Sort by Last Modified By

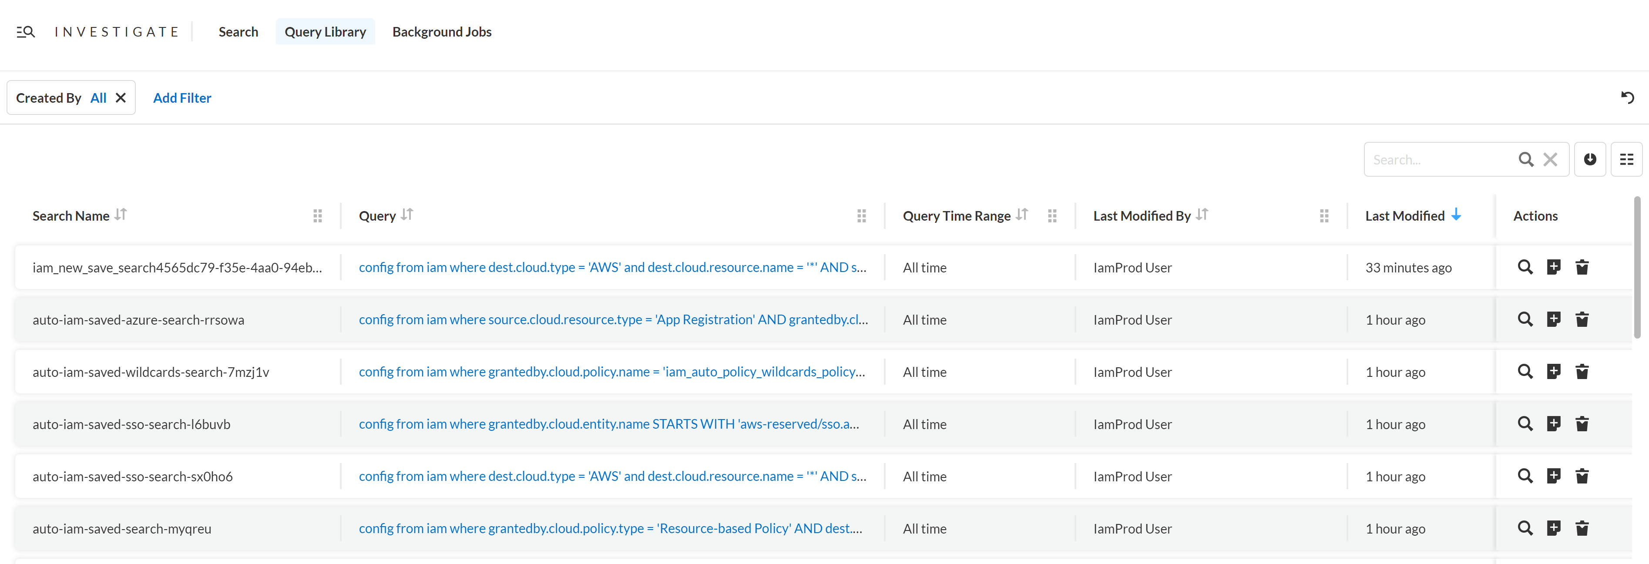click(1202, 215)
